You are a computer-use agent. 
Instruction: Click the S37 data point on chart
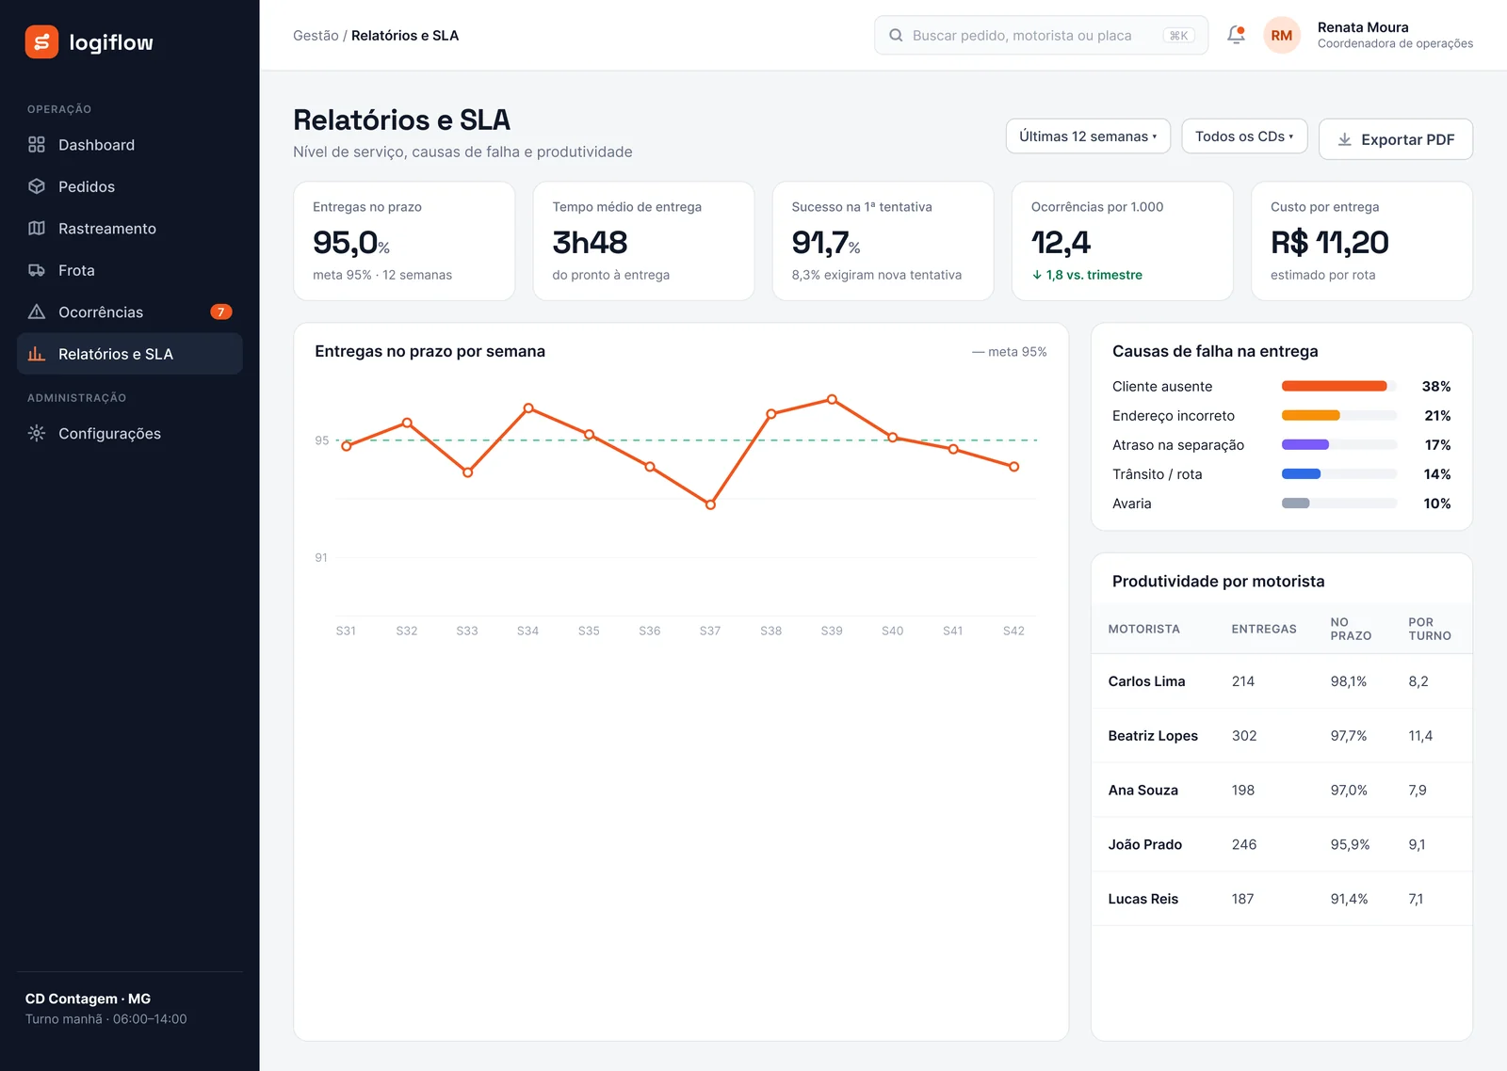[710, 504]
